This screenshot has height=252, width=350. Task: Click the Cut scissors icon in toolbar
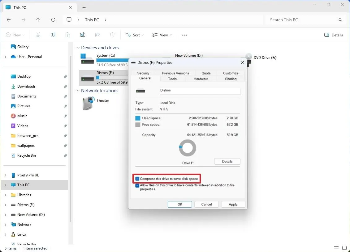coord(38,35)
